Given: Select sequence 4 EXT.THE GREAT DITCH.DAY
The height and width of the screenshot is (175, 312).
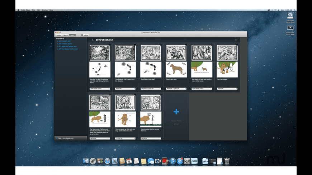Looking at the screenshot, I should tap(67, 49).
